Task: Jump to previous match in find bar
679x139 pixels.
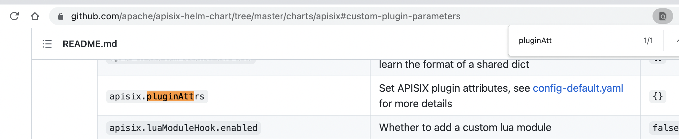Action: pyautogui.click(x=677, y=41)
